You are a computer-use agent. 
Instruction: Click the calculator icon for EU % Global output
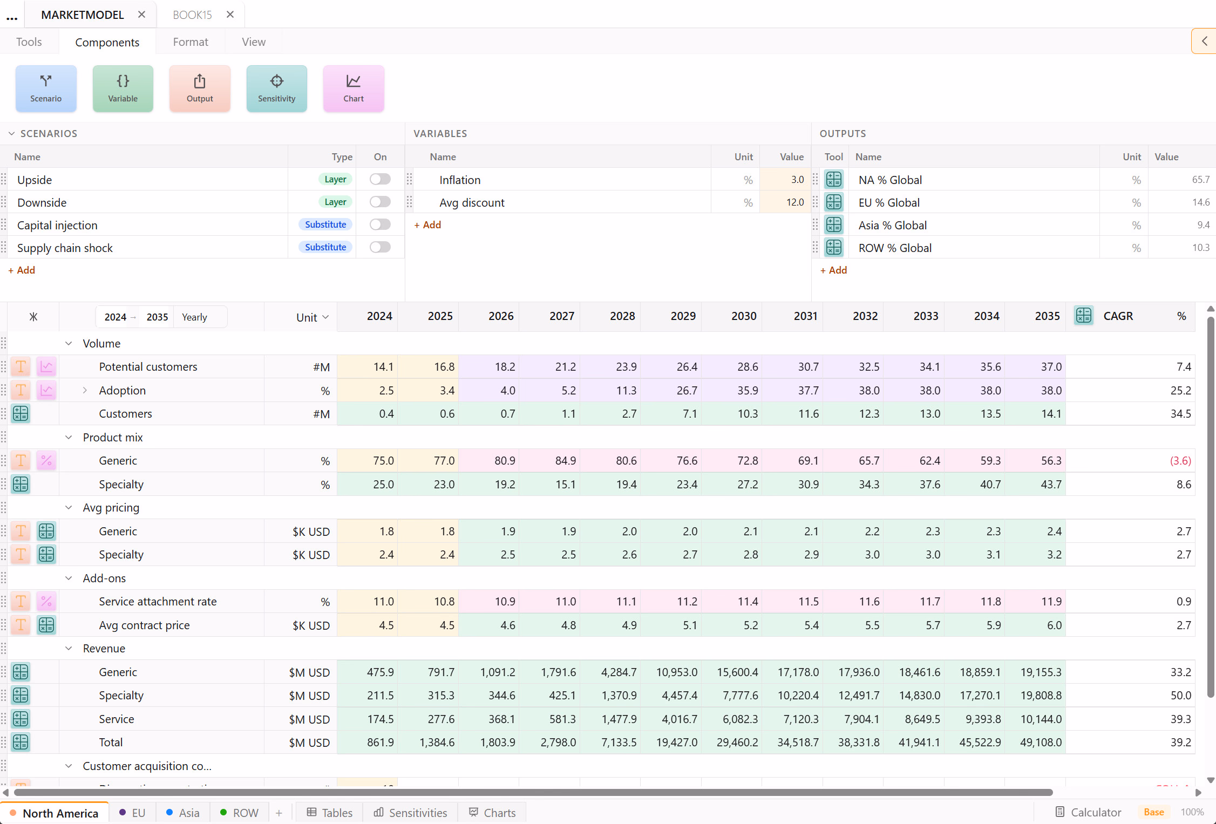coord(834,202)
